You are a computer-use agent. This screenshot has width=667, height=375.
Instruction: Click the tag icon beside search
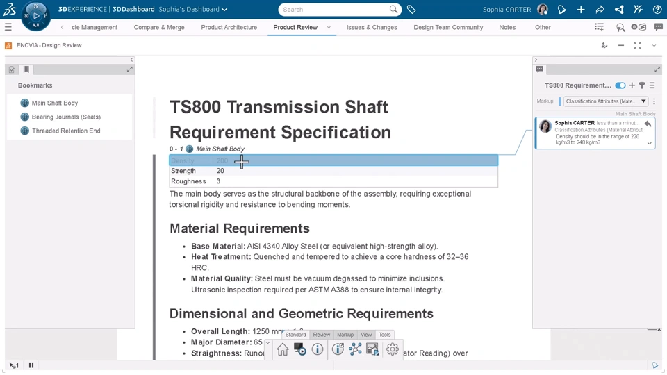[411, 9]
